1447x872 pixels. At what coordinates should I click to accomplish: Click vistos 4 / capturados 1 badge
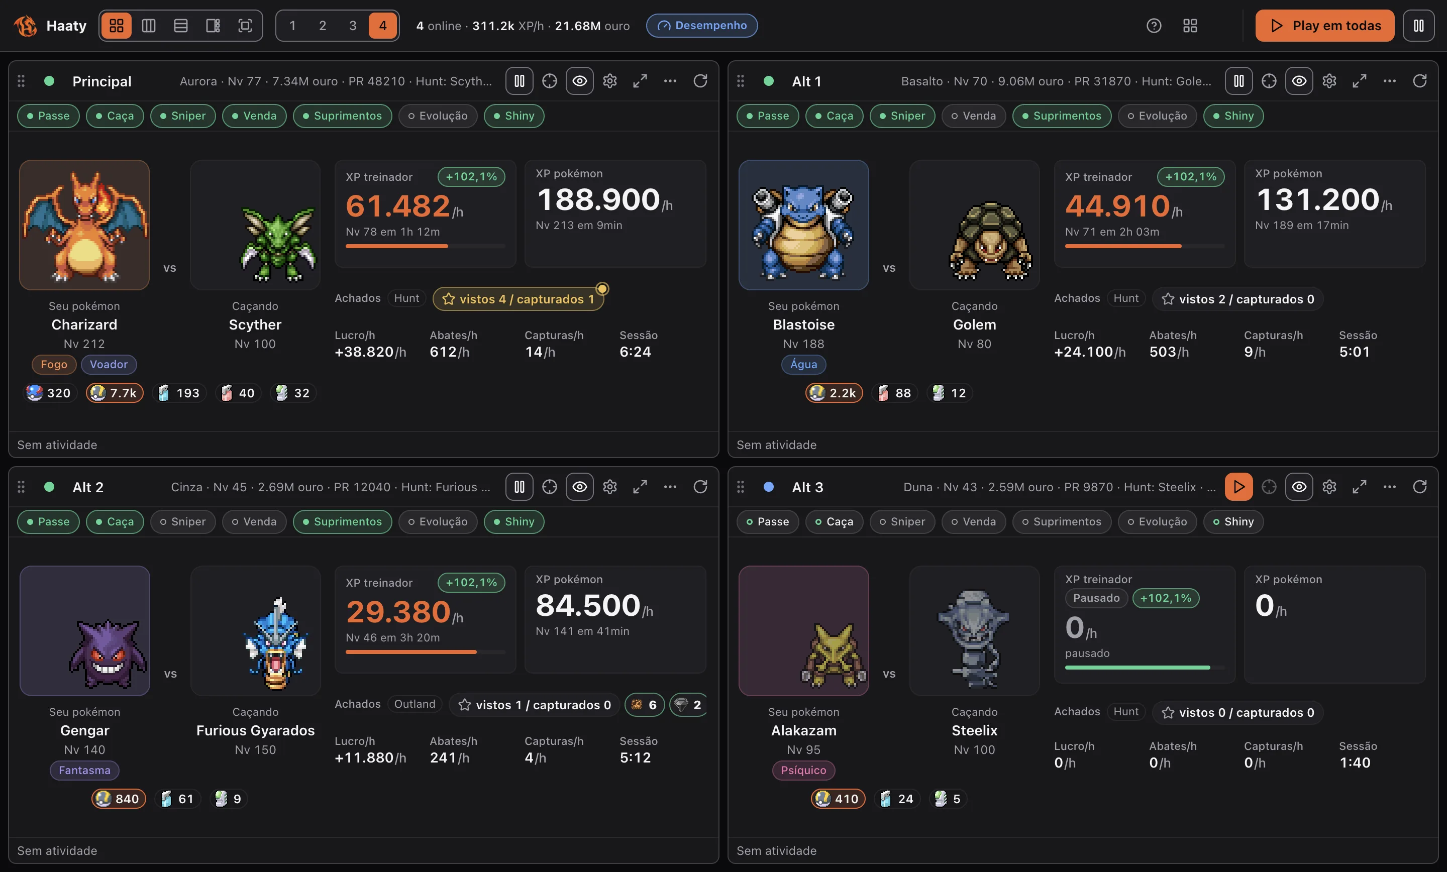point(518,299)
